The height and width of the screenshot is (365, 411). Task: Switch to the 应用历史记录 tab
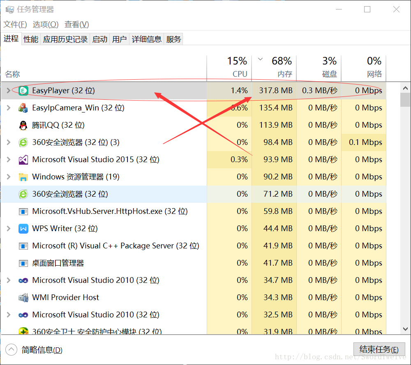[x=65, y=39]
